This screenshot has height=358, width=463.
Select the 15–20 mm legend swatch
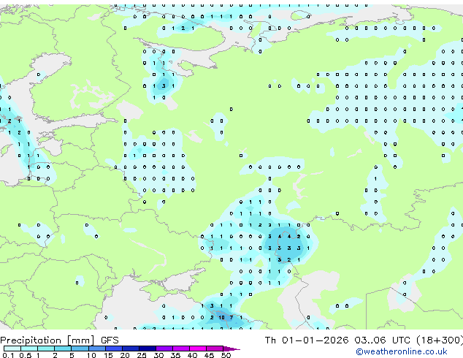(114, 349)
